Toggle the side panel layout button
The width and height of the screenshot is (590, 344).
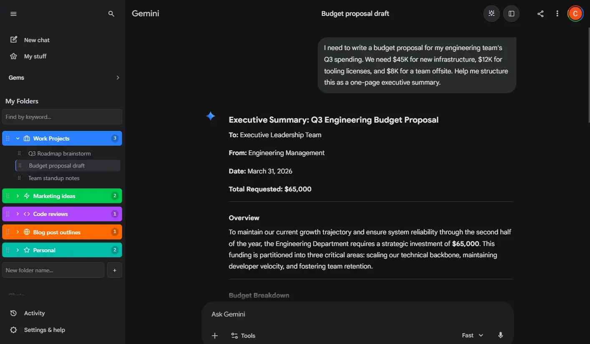(x=511, y=14)
